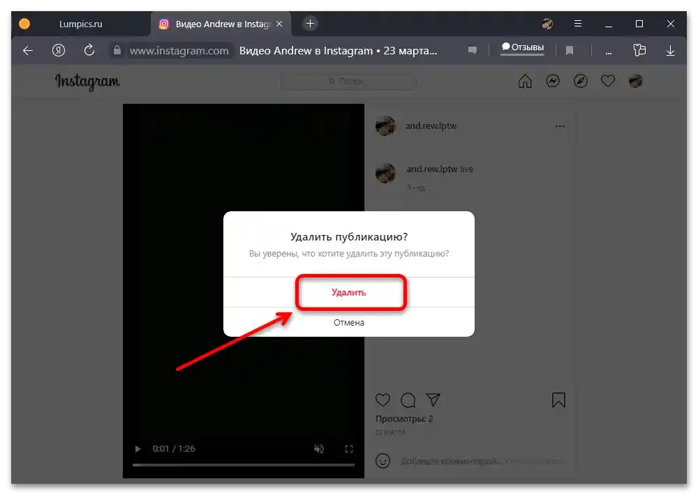This screenshot has height=495, width=698.
Task: Open the emoji picker for comments
Action: click(383, 461)
